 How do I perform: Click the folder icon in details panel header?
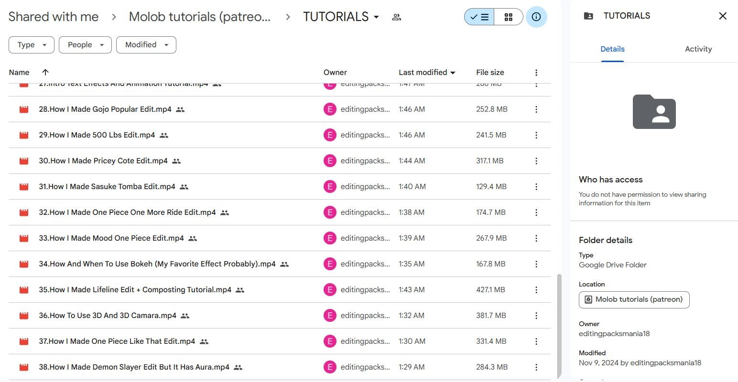coord(589,16)
